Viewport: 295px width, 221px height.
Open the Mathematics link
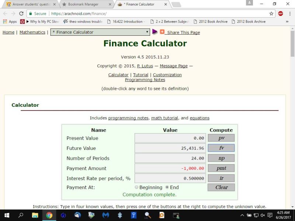tap(32, 32)
